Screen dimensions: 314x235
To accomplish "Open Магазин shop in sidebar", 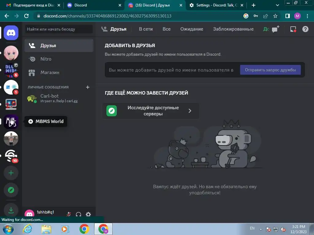I will pyautogui.click(x=59, y=72).
